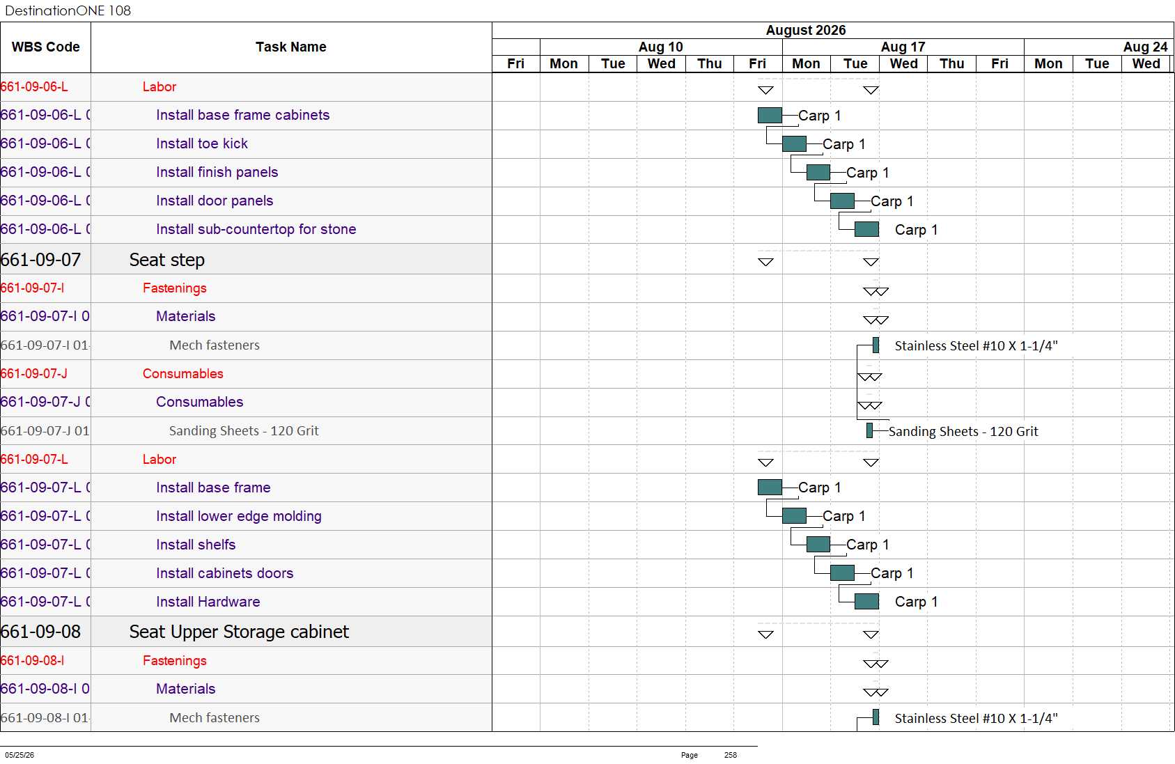The width and height of the screenshot is (1175, 764).
Task: Select the Install finish panels task
Action: (x=217, y=172)
